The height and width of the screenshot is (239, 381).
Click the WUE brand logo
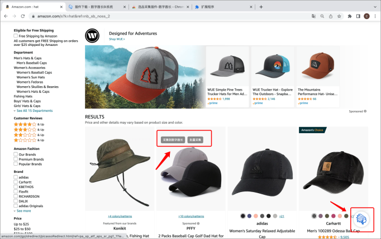click(92, 35)
